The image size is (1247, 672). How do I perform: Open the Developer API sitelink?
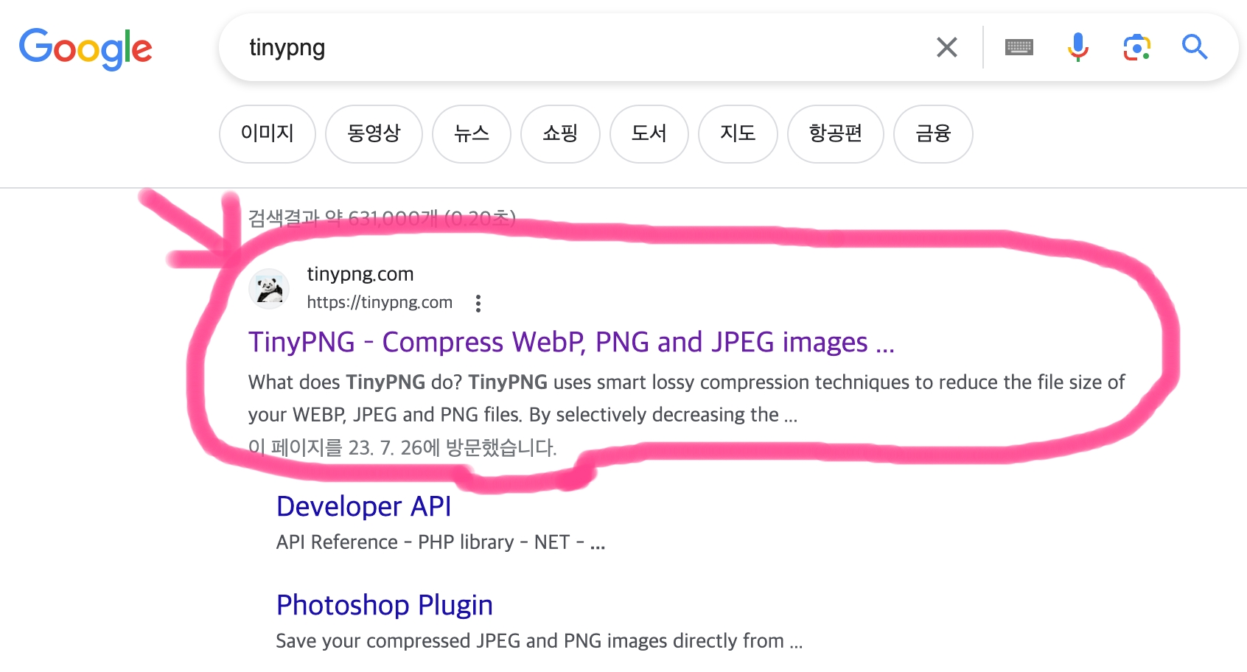363,506
